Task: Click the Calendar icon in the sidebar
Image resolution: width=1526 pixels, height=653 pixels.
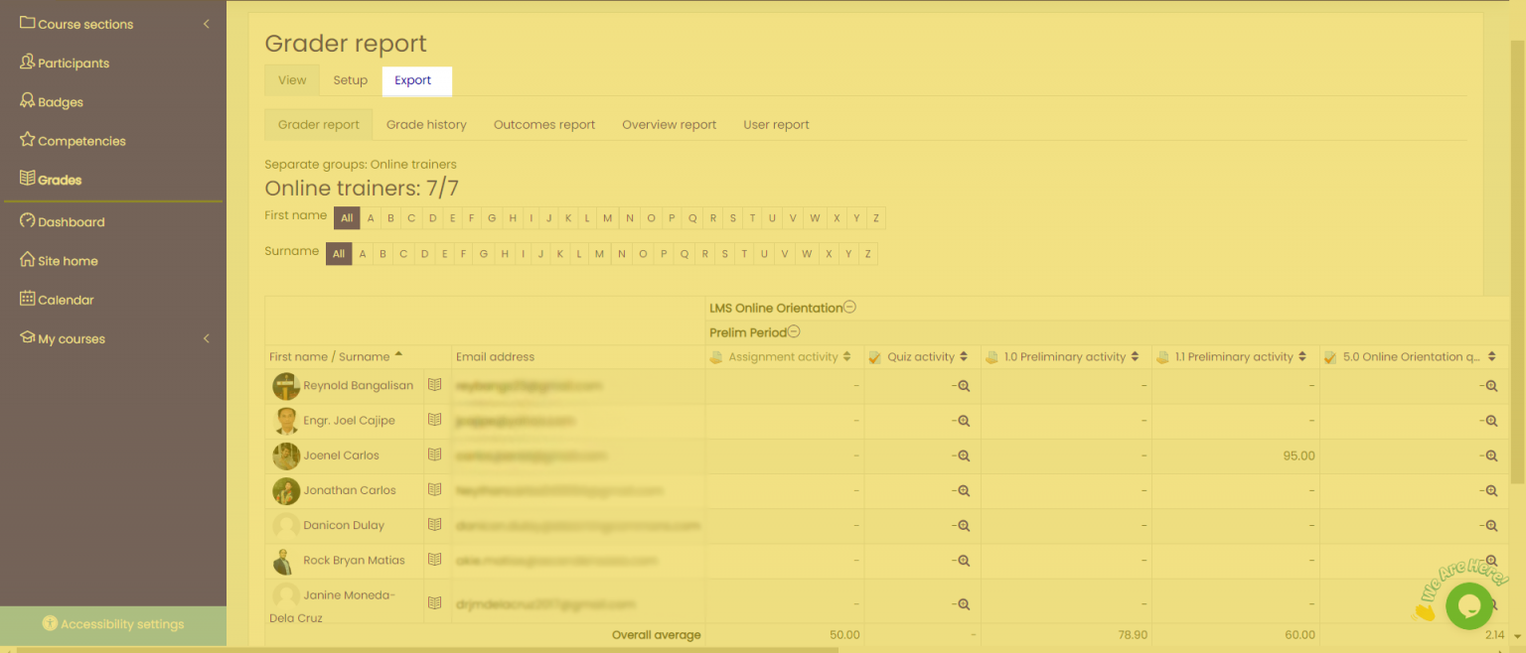Action: pyautogui.click(x=28, y=299)
